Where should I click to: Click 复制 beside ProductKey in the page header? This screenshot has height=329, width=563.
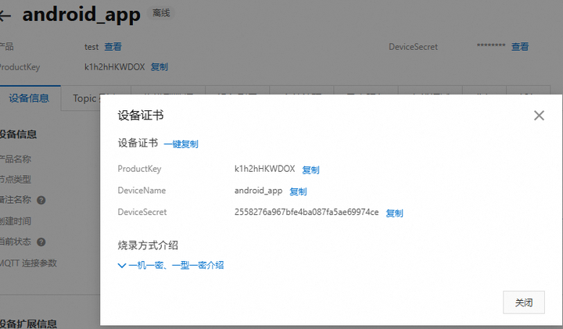pyautogui.click(x=159, y=67)
